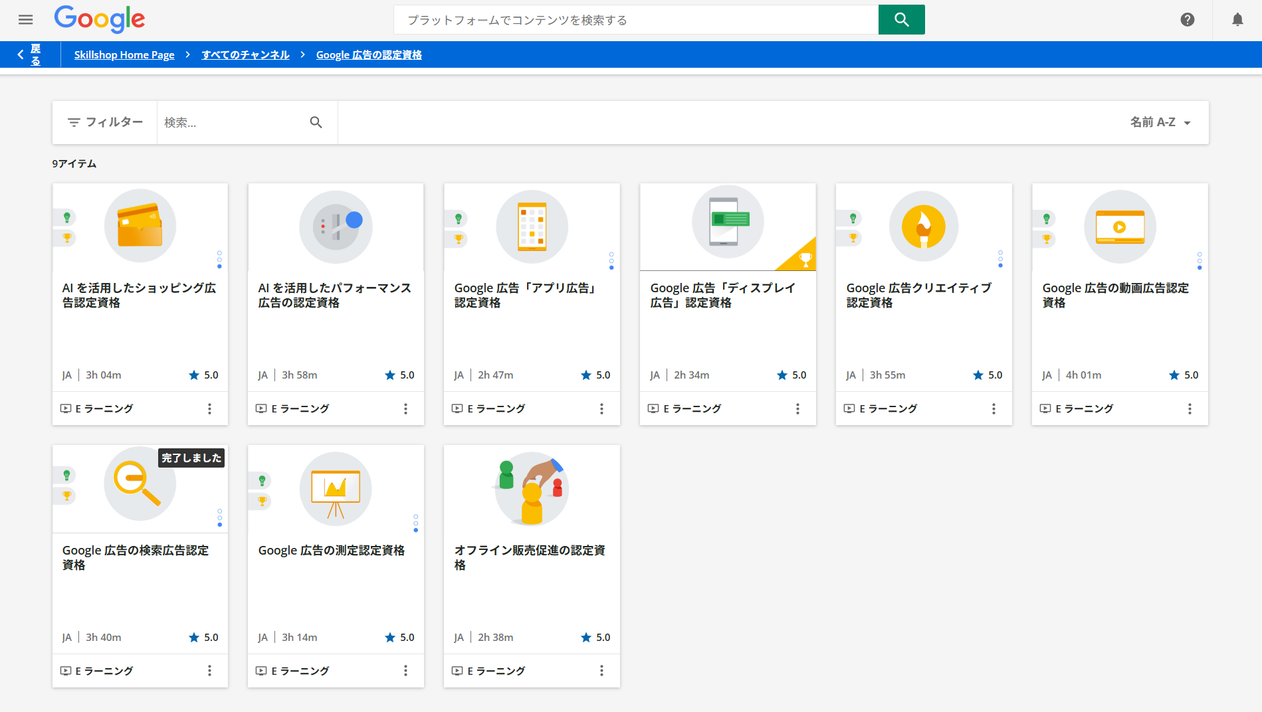Click the paintbrush creative thumbnail
This screenshot has width=1262, height=712.
click(x=924, y=227)
